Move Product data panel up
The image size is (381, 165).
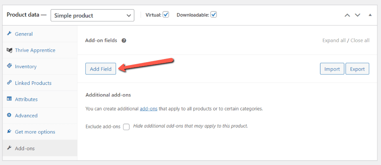347,15
